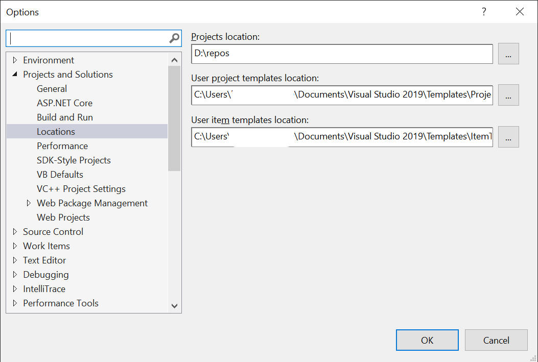Click the search magnifier icon
538x362 pixels.
(175, 38)
